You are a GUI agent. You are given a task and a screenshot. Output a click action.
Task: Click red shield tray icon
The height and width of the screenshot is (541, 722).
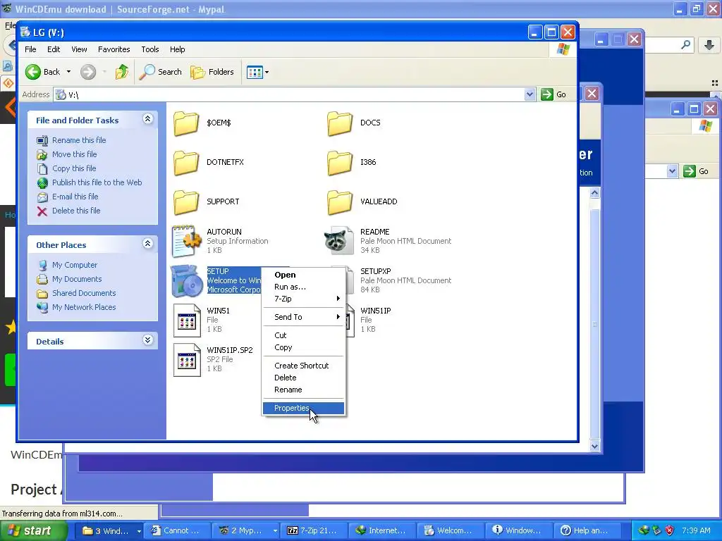pos(670,530)
